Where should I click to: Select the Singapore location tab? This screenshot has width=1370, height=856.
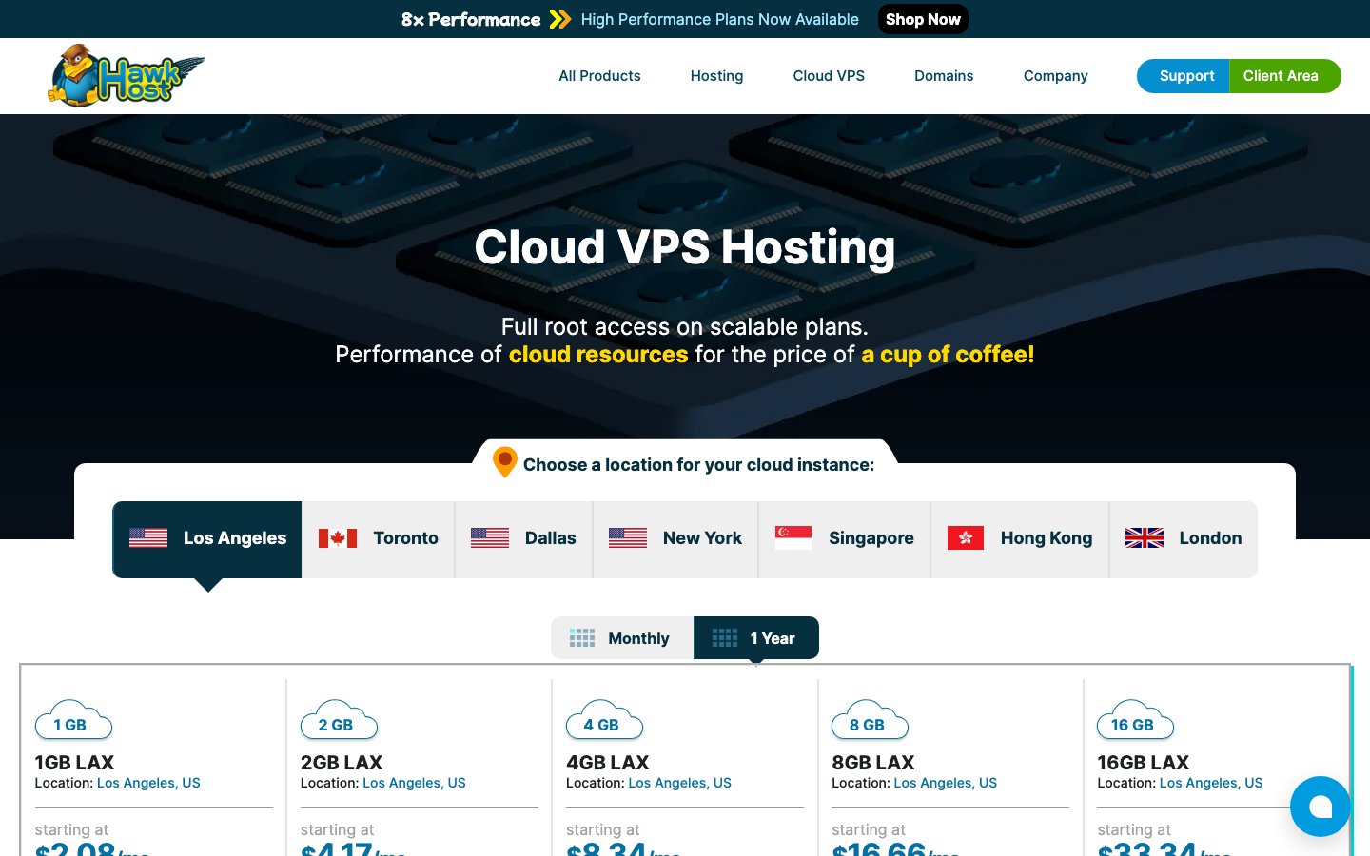[x=845, y=539]
